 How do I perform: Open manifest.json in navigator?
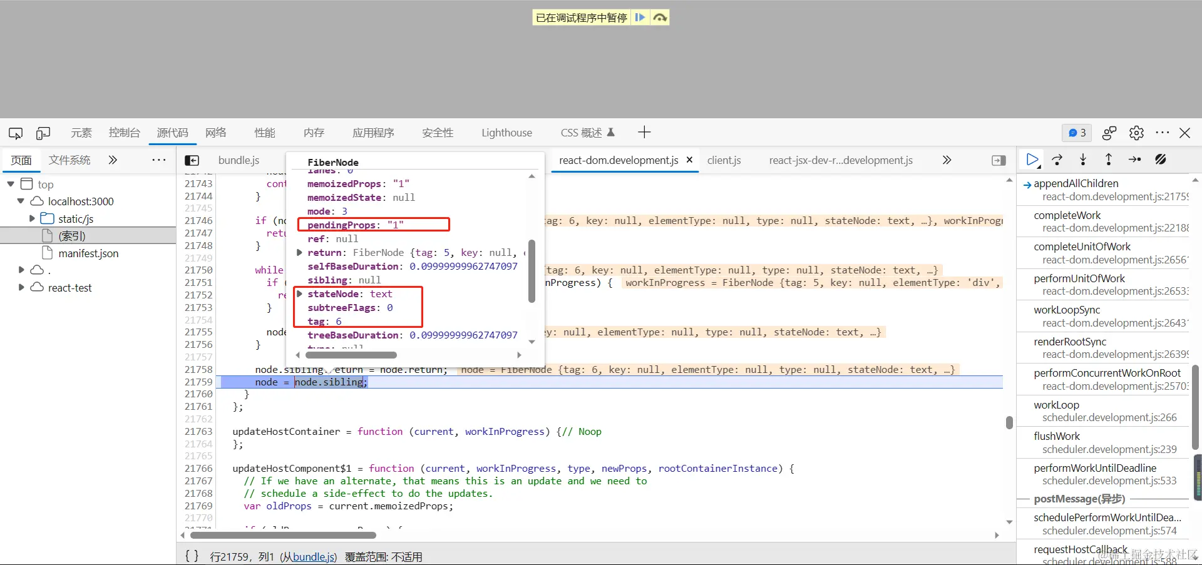(x=88, y=253)
